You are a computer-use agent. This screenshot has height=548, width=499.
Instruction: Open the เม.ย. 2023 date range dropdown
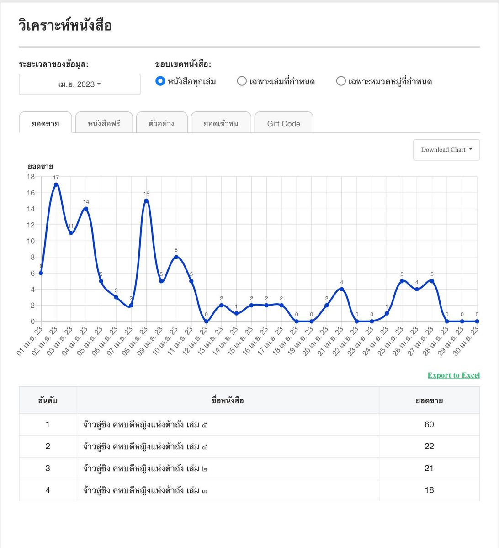80,84
